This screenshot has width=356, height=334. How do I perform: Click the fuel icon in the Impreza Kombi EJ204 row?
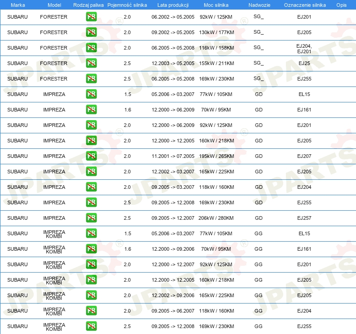(x=91, y=311)
